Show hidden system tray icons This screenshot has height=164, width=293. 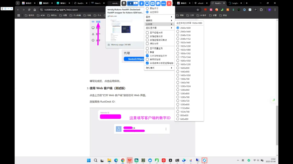(238, 160)
